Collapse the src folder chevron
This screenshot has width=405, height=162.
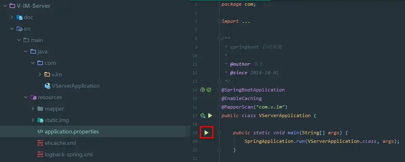[12, 29]
